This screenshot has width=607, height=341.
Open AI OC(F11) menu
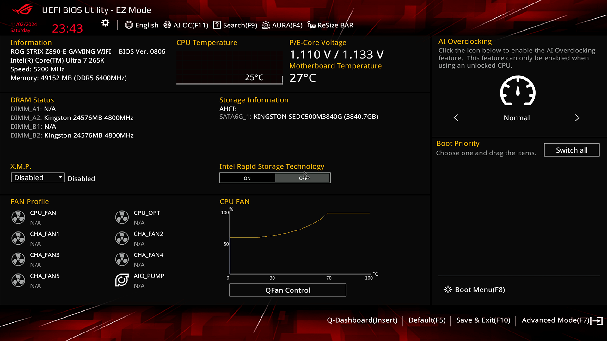[x=186, y=25]
